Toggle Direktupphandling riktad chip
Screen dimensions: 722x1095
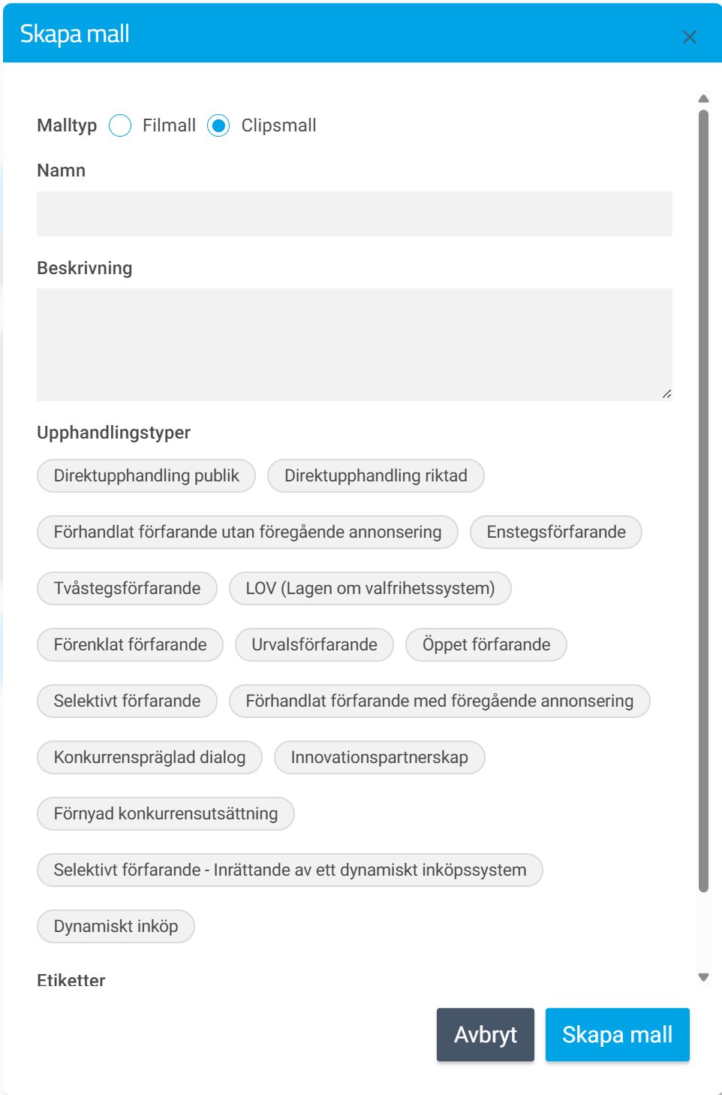375,475
